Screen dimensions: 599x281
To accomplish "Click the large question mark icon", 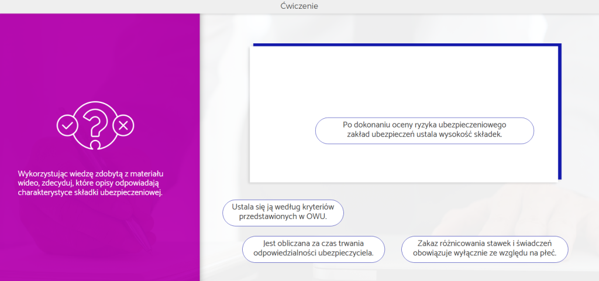I will coord(95,122).
